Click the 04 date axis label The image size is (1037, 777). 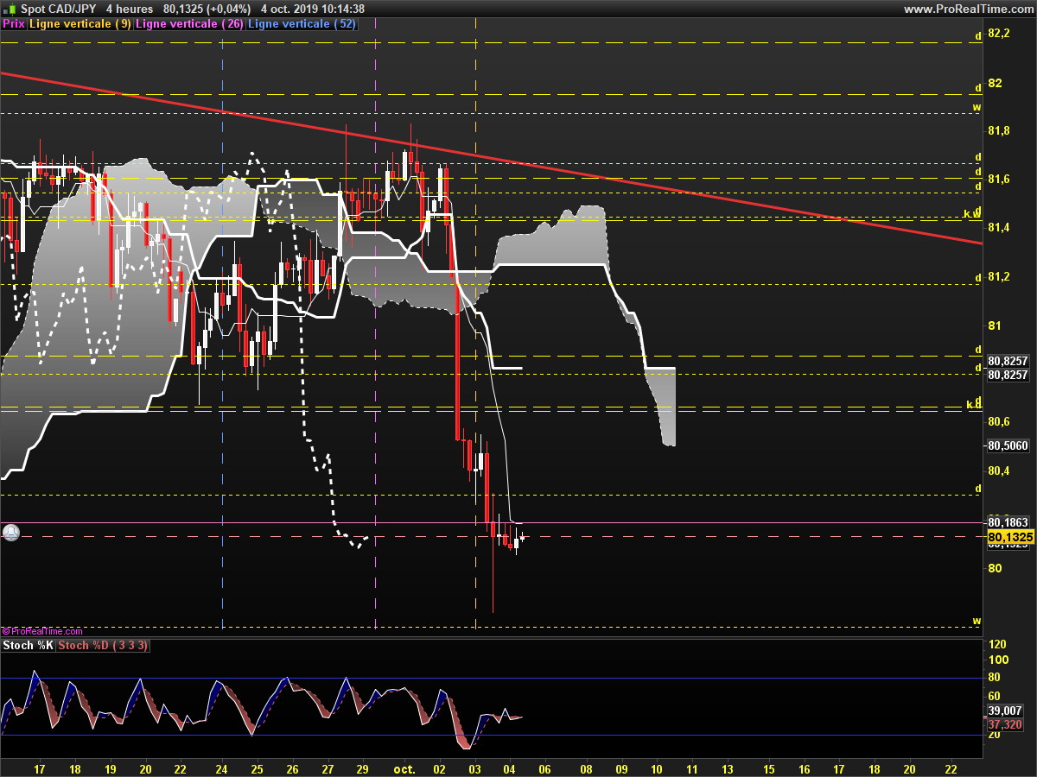coord(509,768)
